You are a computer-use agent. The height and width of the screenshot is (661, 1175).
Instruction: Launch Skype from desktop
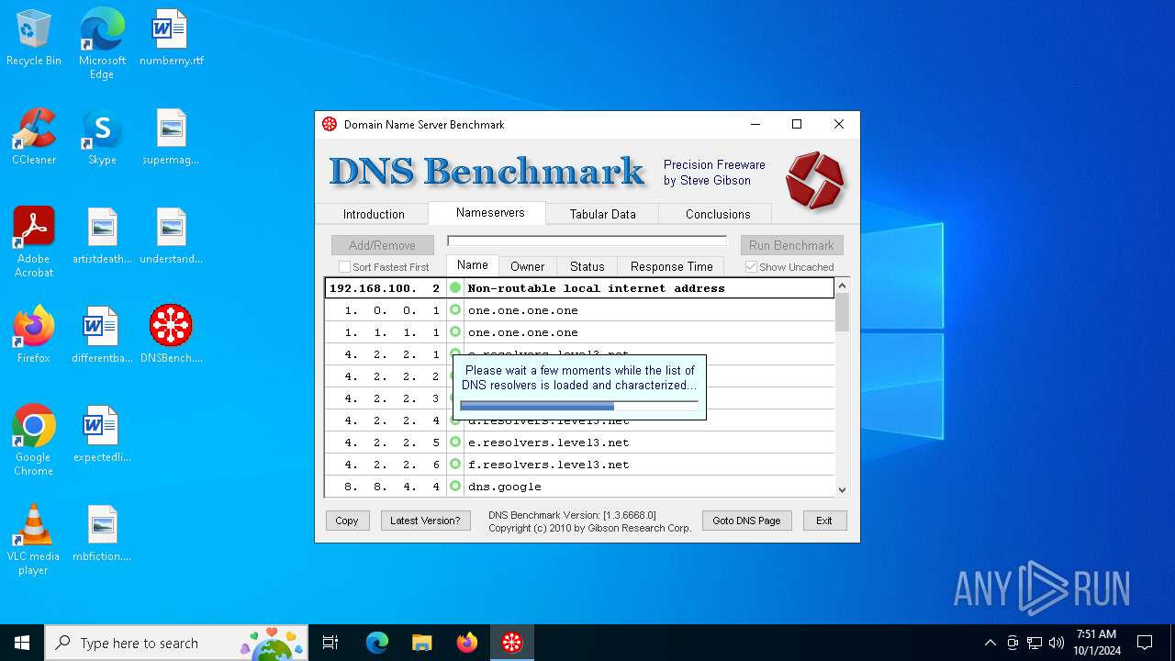(102, 138)
